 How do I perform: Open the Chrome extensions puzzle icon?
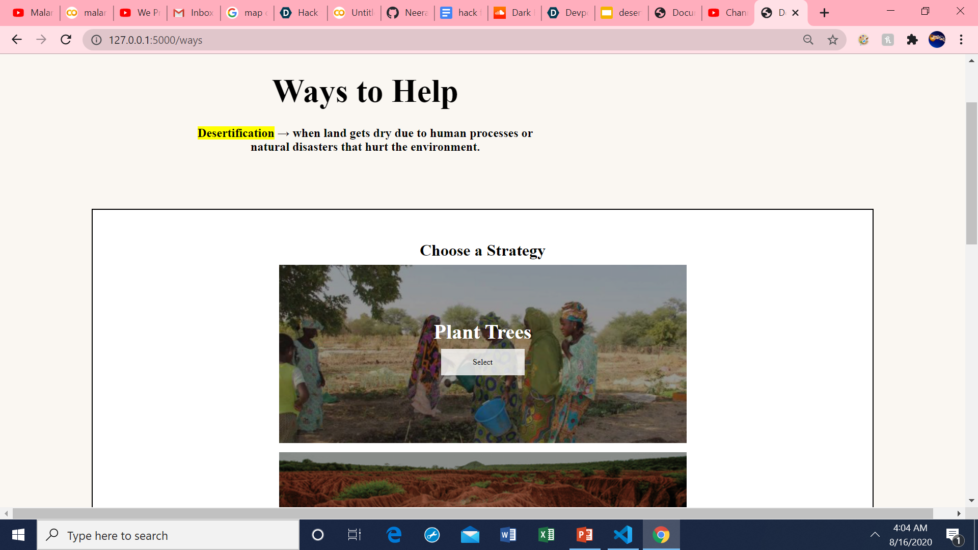[x=912, y=40]
